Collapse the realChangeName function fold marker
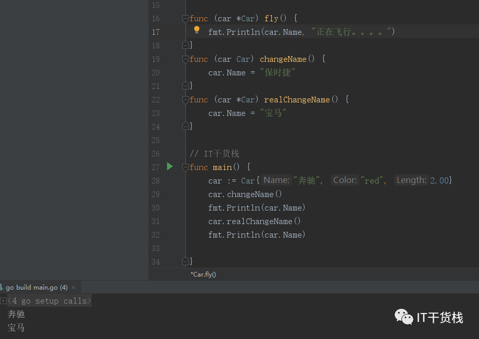The width and height of the screenshot is (479, 339). pos(185,100)
